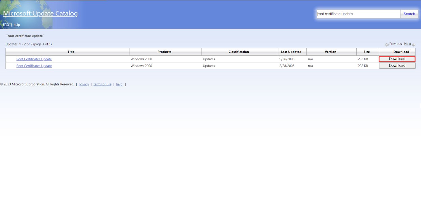
Task: Click the n/a version in the 228 KB row
Action: (x=310, y=66)
